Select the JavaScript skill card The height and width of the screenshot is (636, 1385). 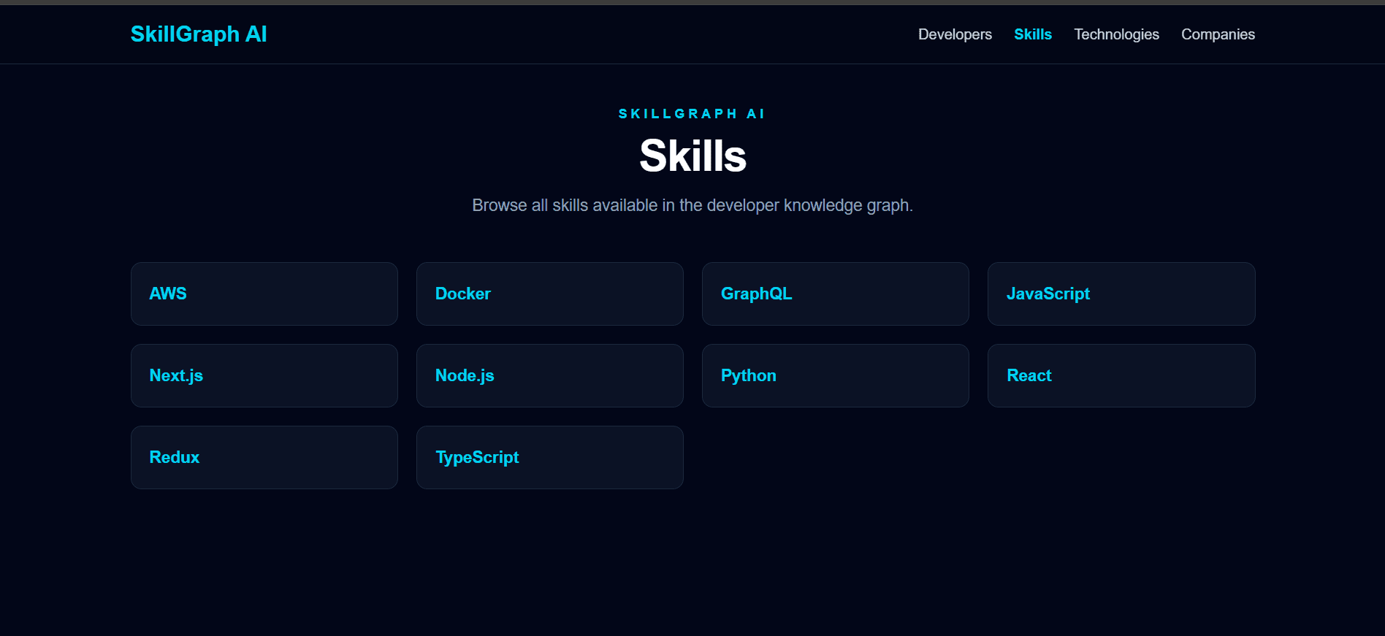click(x=1121, y=294)
